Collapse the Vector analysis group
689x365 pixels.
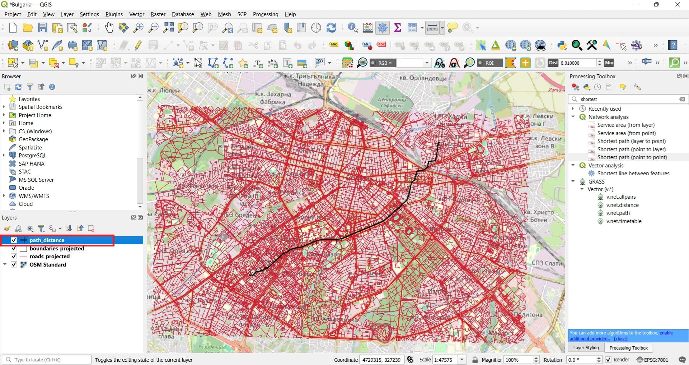click(x=573, y=165)
